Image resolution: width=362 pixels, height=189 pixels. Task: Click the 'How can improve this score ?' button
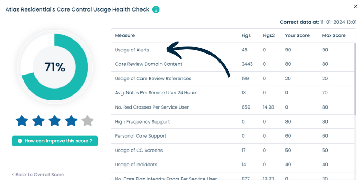(x=55, y=141)
